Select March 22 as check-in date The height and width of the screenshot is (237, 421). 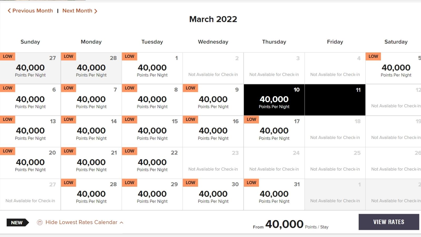[152, 162]
